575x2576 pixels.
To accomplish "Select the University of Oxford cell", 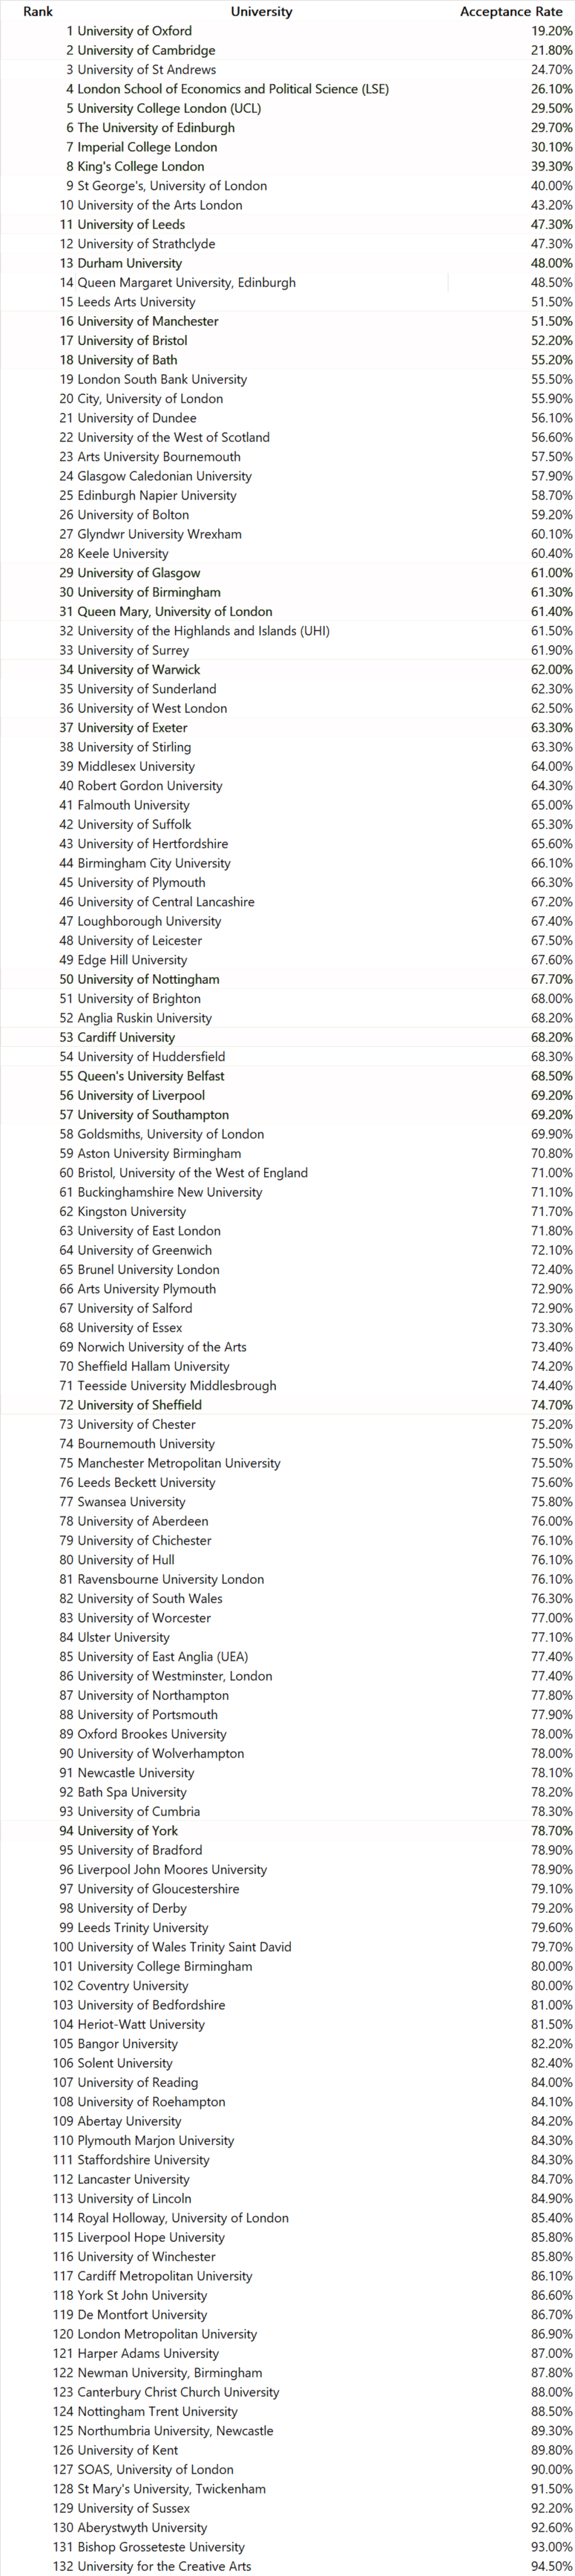I will click(135, 31).
